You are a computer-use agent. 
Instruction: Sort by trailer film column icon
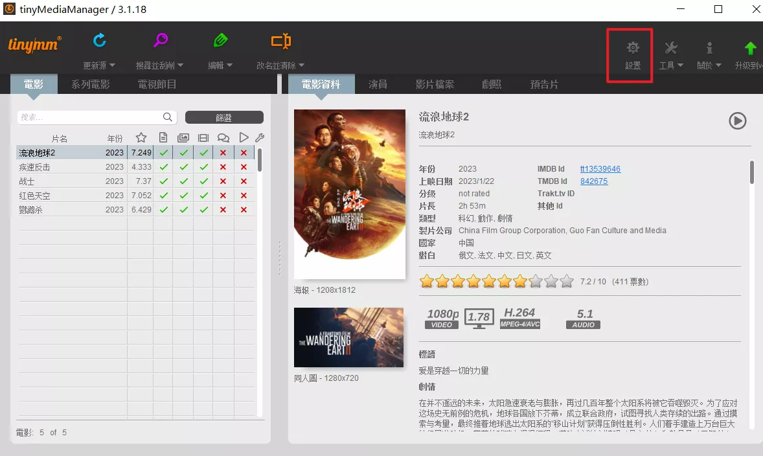[203, 138]
